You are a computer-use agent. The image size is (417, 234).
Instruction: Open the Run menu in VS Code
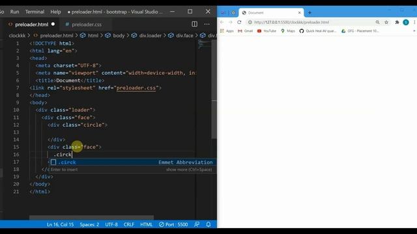click(x=14, y=12)
